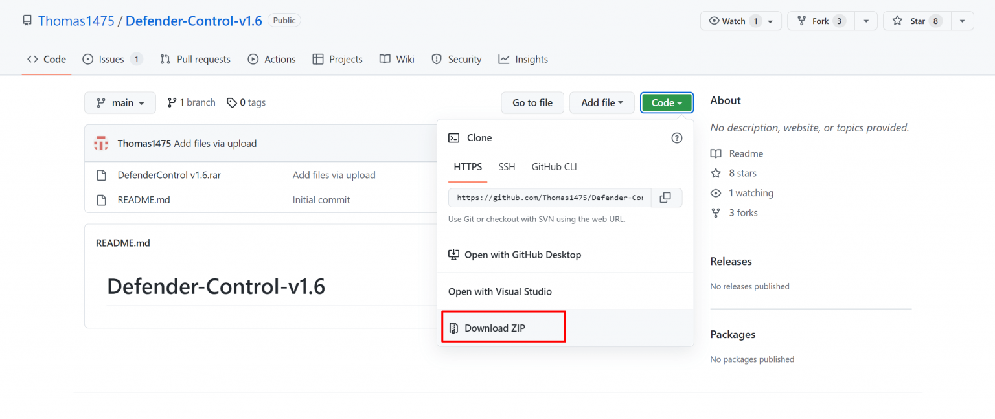Click the help question mark icon in Clone panel
995x419 pixels.
click(x=677, y=138)
